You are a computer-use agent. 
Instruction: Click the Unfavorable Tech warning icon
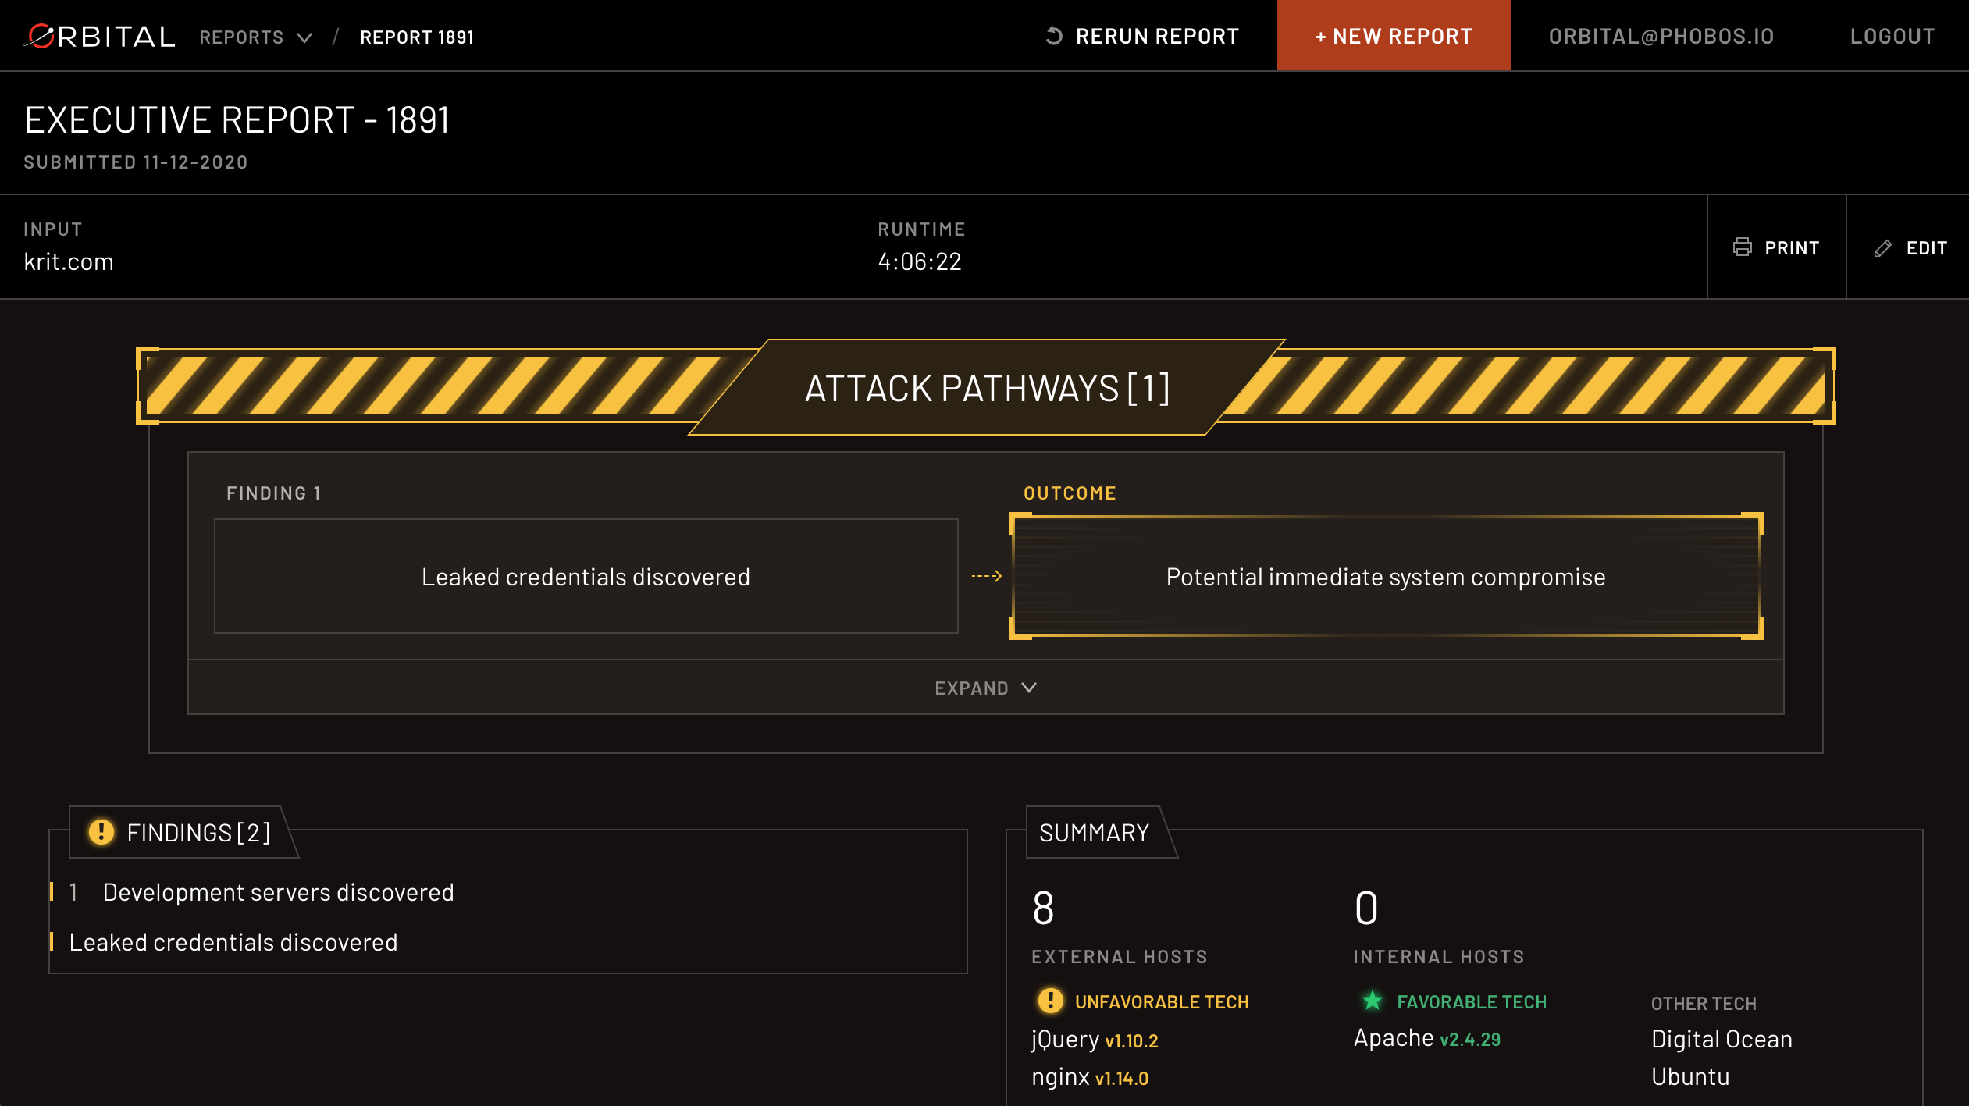click(x=1050, y=1001)
